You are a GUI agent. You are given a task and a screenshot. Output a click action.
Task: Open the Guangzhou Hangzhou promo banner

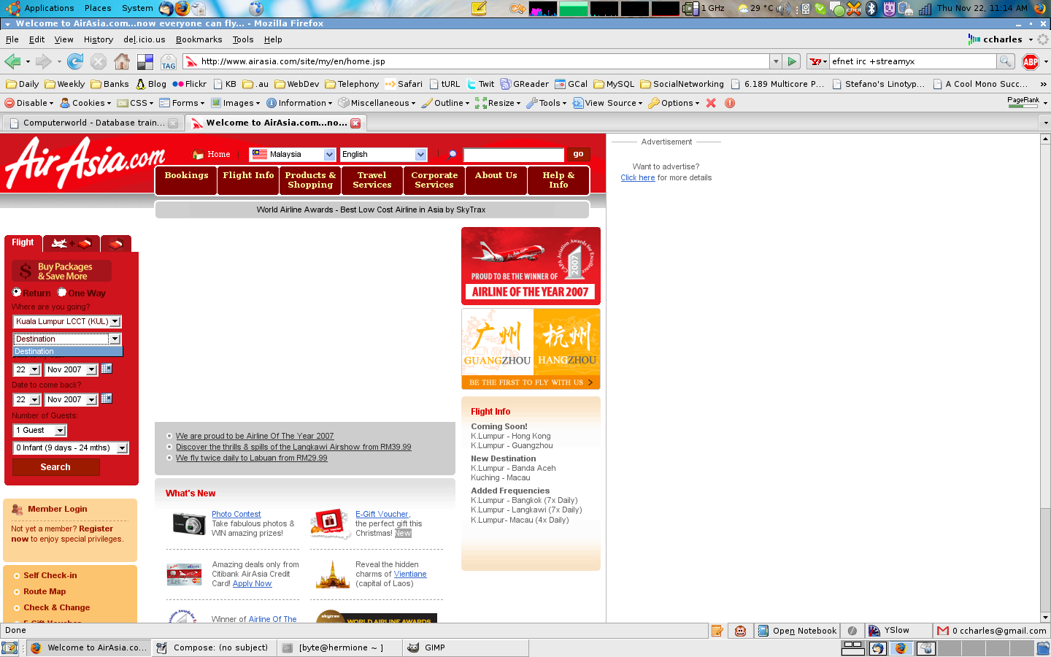(531, 349)
